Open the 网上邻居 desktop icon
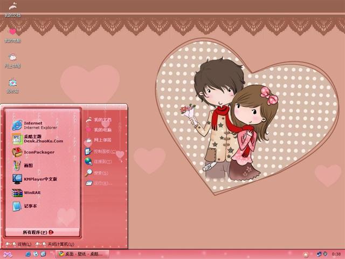 coord(12,60)
